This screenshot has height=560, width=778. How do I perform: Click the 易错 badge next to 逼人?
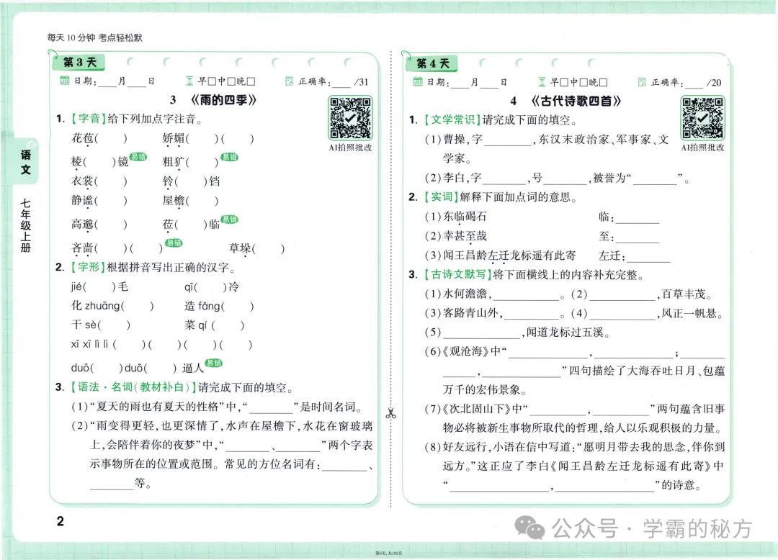click(214, 363)
